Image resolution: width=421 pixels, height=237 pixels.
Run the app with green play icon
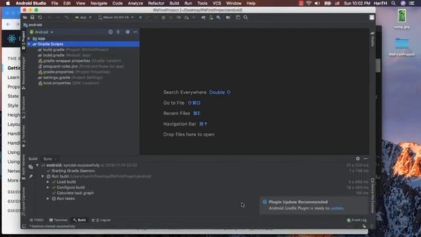140,18
